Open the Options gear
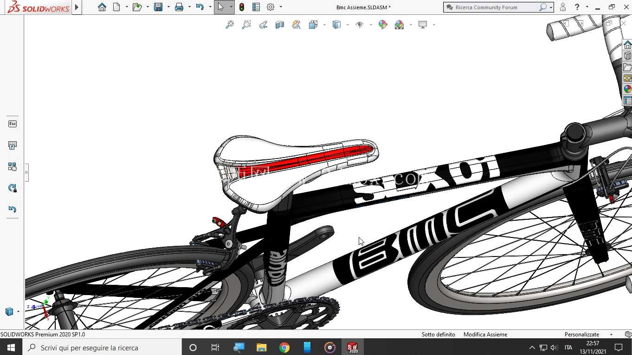The height and width of the screenshot is (355, 632). [271, 7]
